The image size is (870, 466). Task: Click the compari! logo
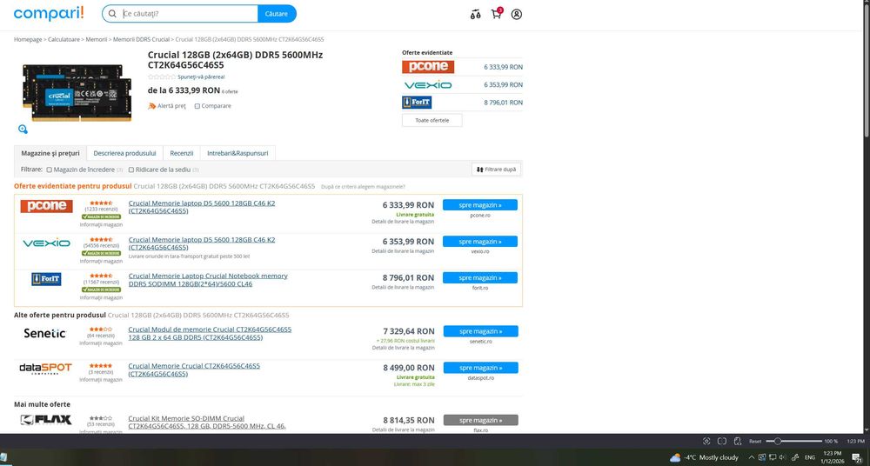49,13
